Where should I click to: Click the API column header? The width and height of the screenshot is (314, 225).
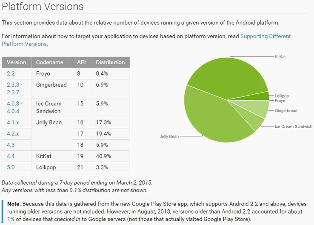click(81, 62)
